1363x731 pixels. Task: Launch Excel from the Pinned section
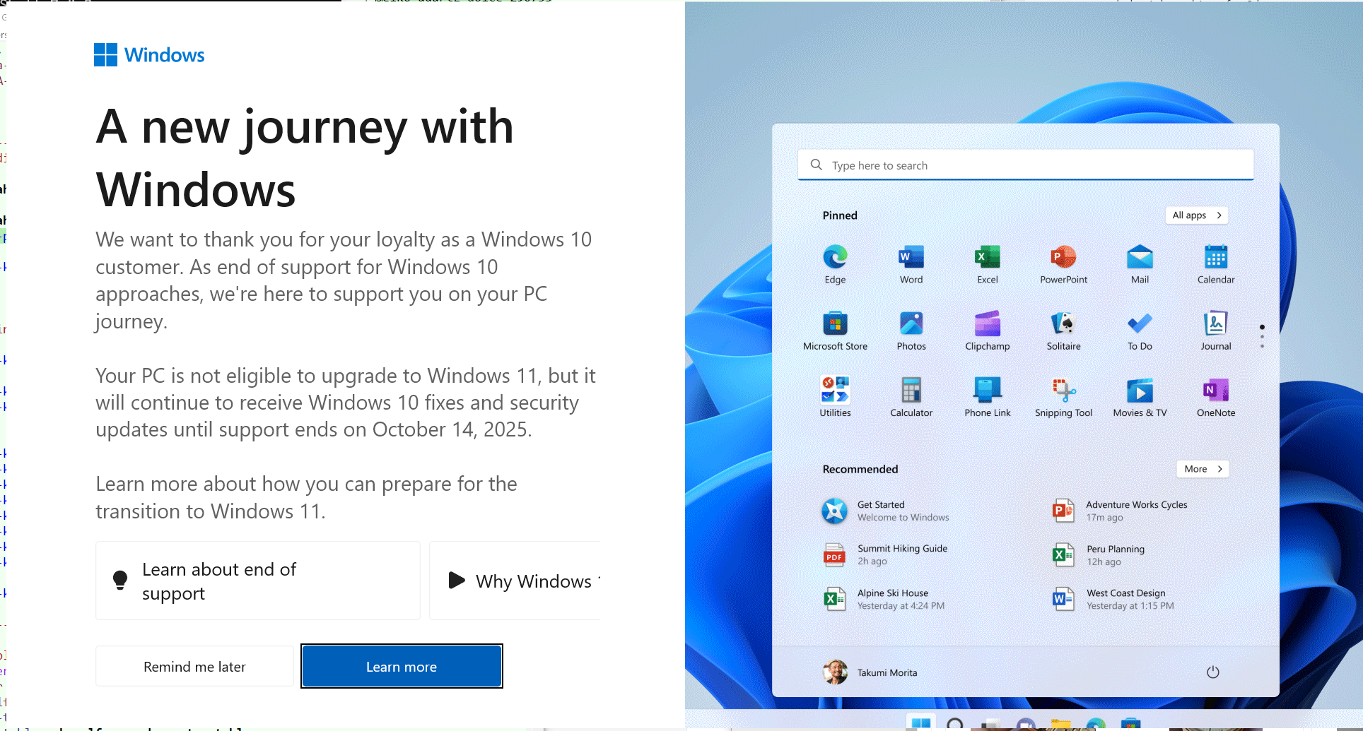pos(988,257)
